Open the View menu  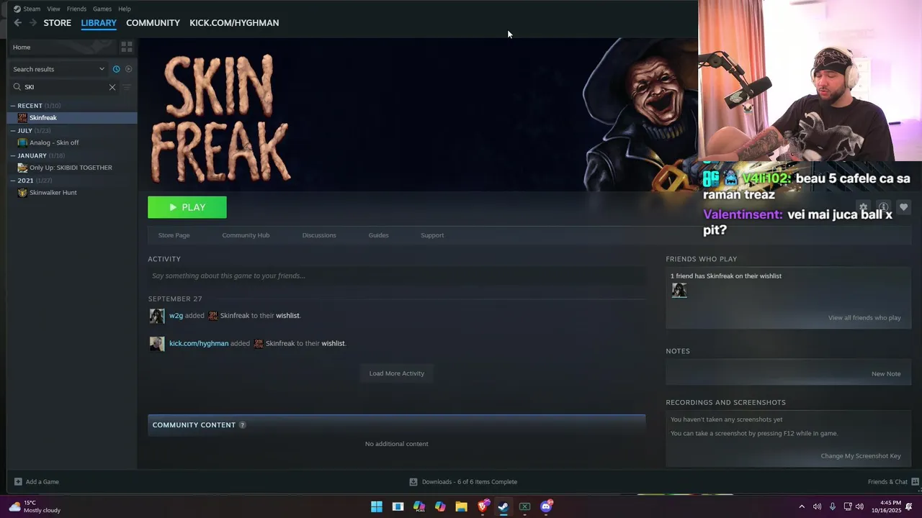tap(53, 9)
